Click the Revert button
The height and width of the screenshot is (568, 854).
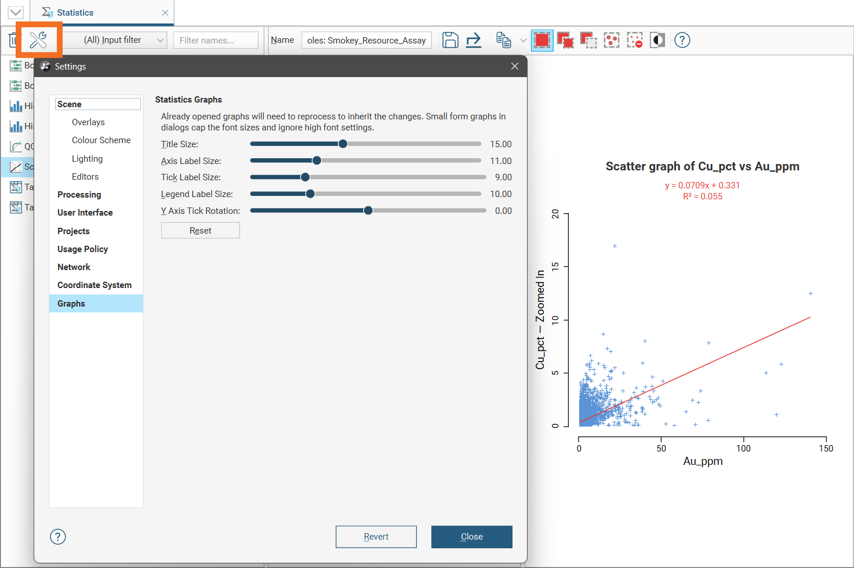click(376, 537)
